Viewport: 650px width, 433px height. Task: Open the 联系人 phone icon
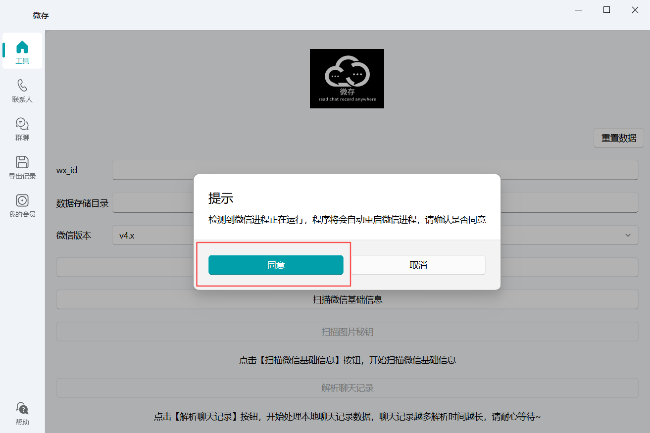pyautogui.click(x=22, y=86)
